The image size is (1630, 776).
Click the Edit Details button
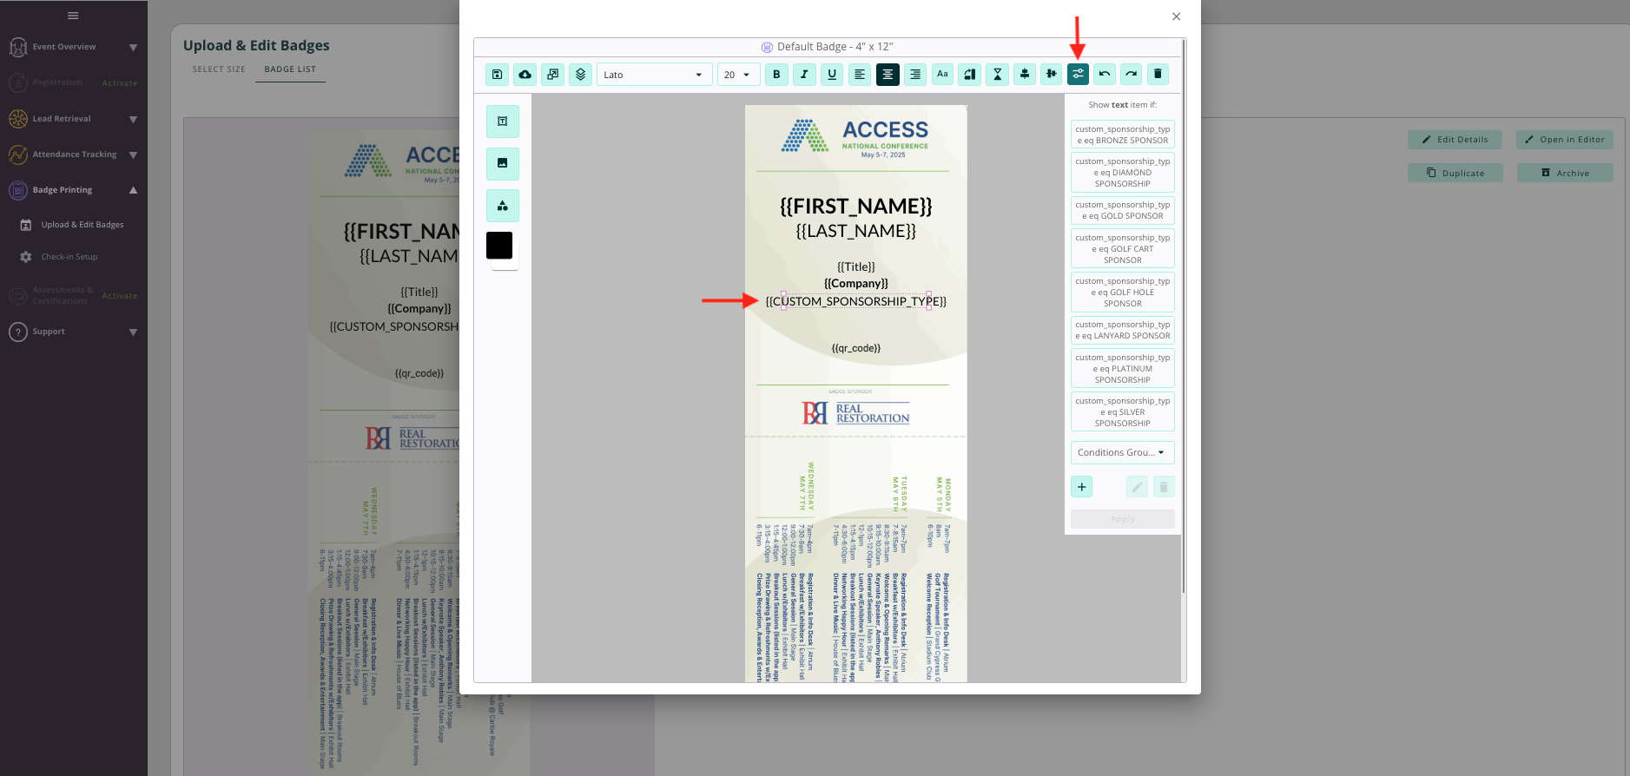(1454, 139)
